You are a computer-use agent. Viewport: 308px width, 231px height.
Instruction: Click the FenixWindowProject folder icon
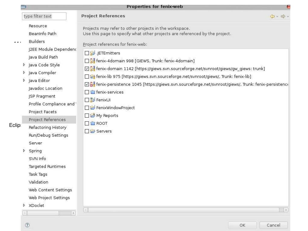tap(93, 108)
